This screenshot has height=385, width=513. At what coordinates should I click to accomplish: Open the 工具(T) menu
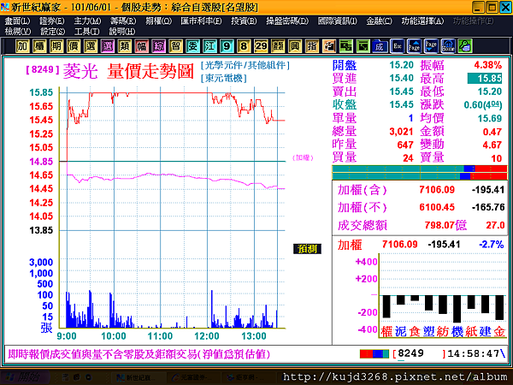click(86, 32)
